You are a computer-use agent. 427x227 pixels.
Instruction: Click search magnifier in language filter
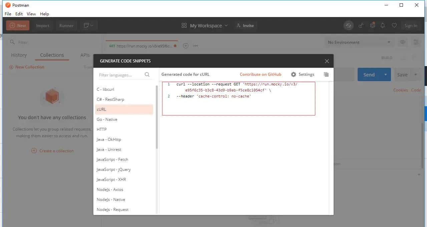(x=147, y=75)
